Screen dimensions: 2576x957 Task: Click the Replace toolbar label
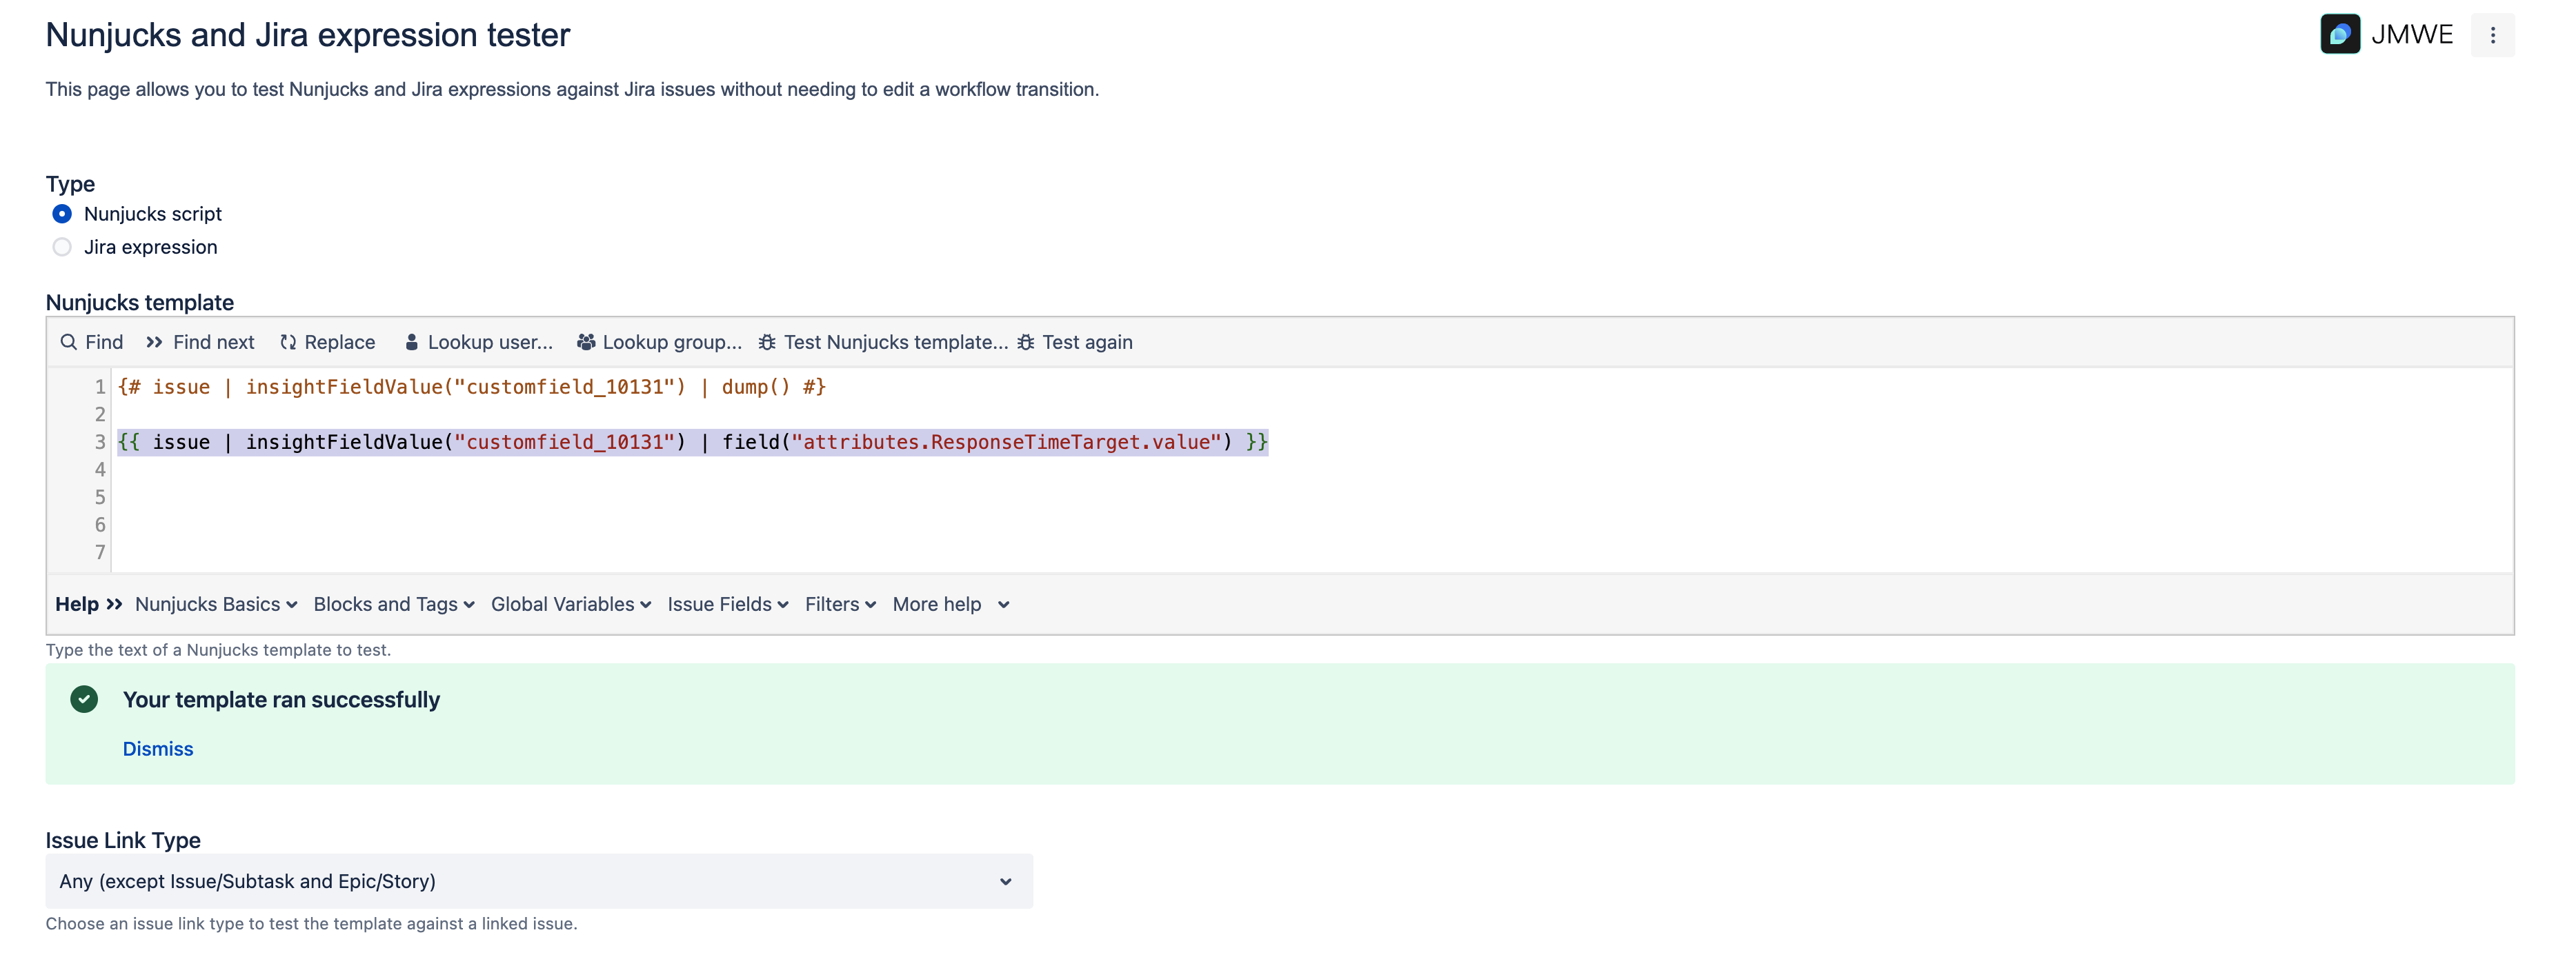pyautogui.click(x=340, y=343)
